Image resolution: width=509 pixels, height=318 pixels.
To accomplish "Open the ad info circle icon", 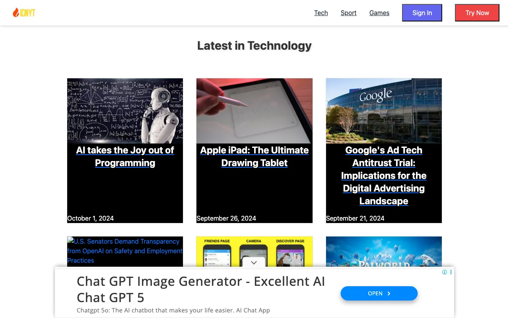I will (445, 272).
